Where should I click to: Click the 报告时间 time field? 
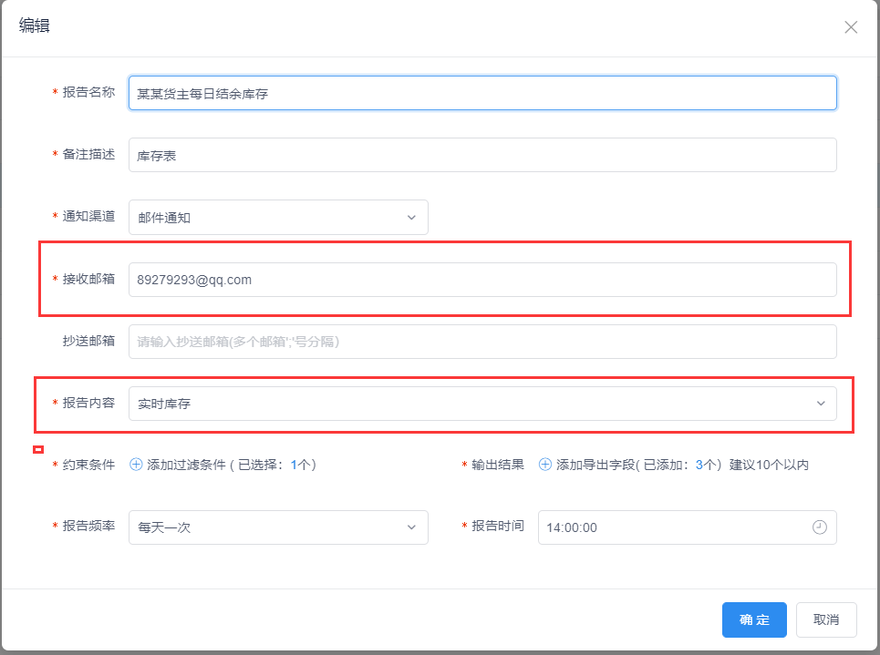tap(687, 527)
